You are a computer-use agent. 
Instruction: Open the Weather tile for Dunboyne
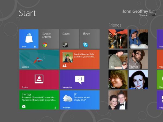[80, 100]
